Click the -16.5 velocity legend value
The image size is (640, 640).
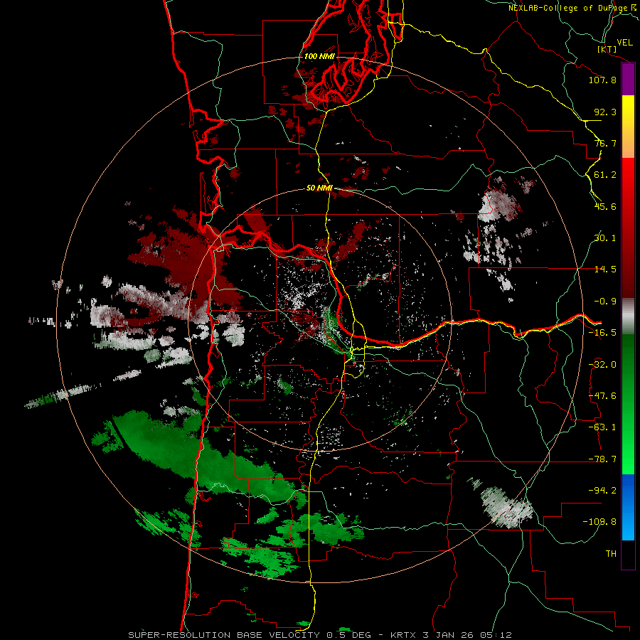[602, 333]
